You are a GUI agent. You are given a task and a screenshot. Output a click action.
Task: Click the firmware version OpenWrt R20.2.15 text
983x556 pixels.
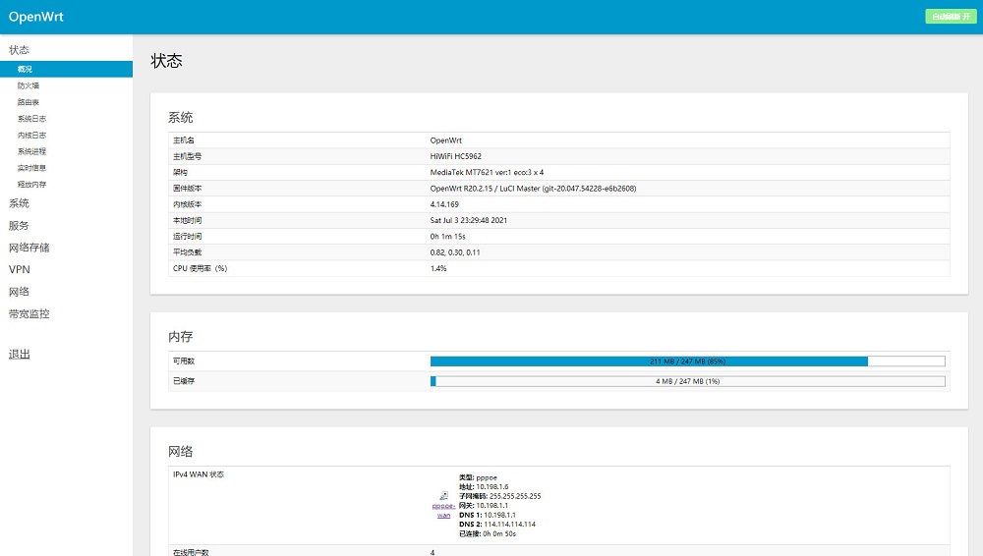coord(533,188)
